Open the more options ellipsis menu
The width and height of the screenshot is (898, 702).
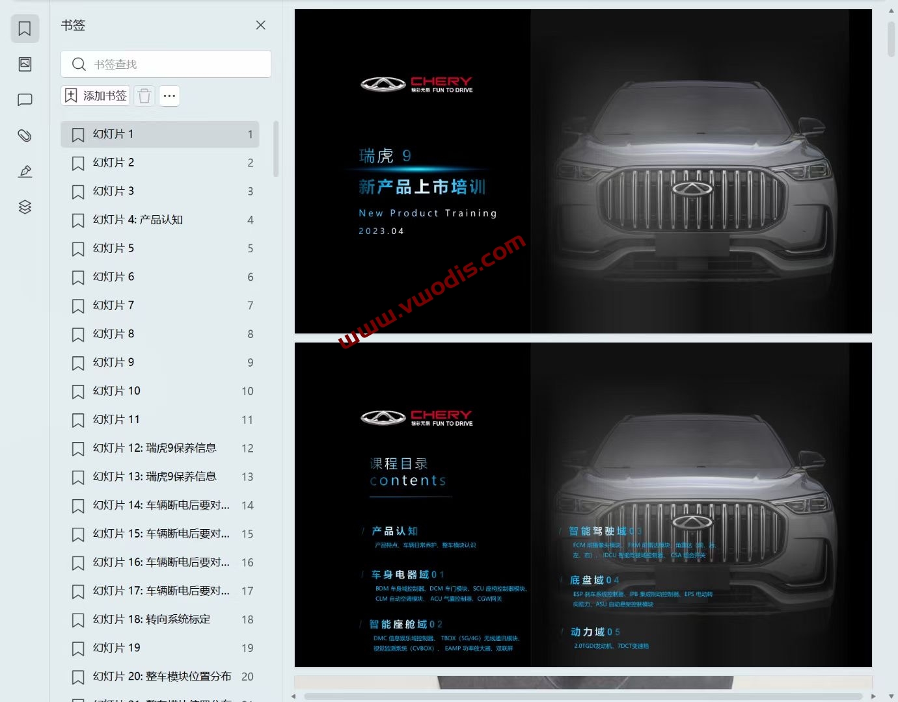pos(169,96)
